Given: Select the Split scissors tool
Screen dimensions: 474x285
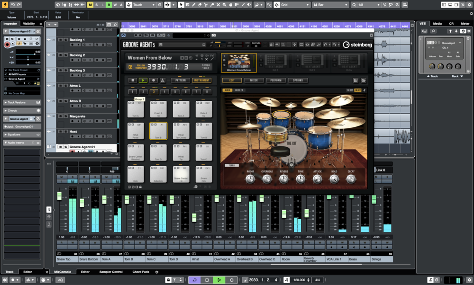Looking at the screenshot, I should click(x=207, y=4).
